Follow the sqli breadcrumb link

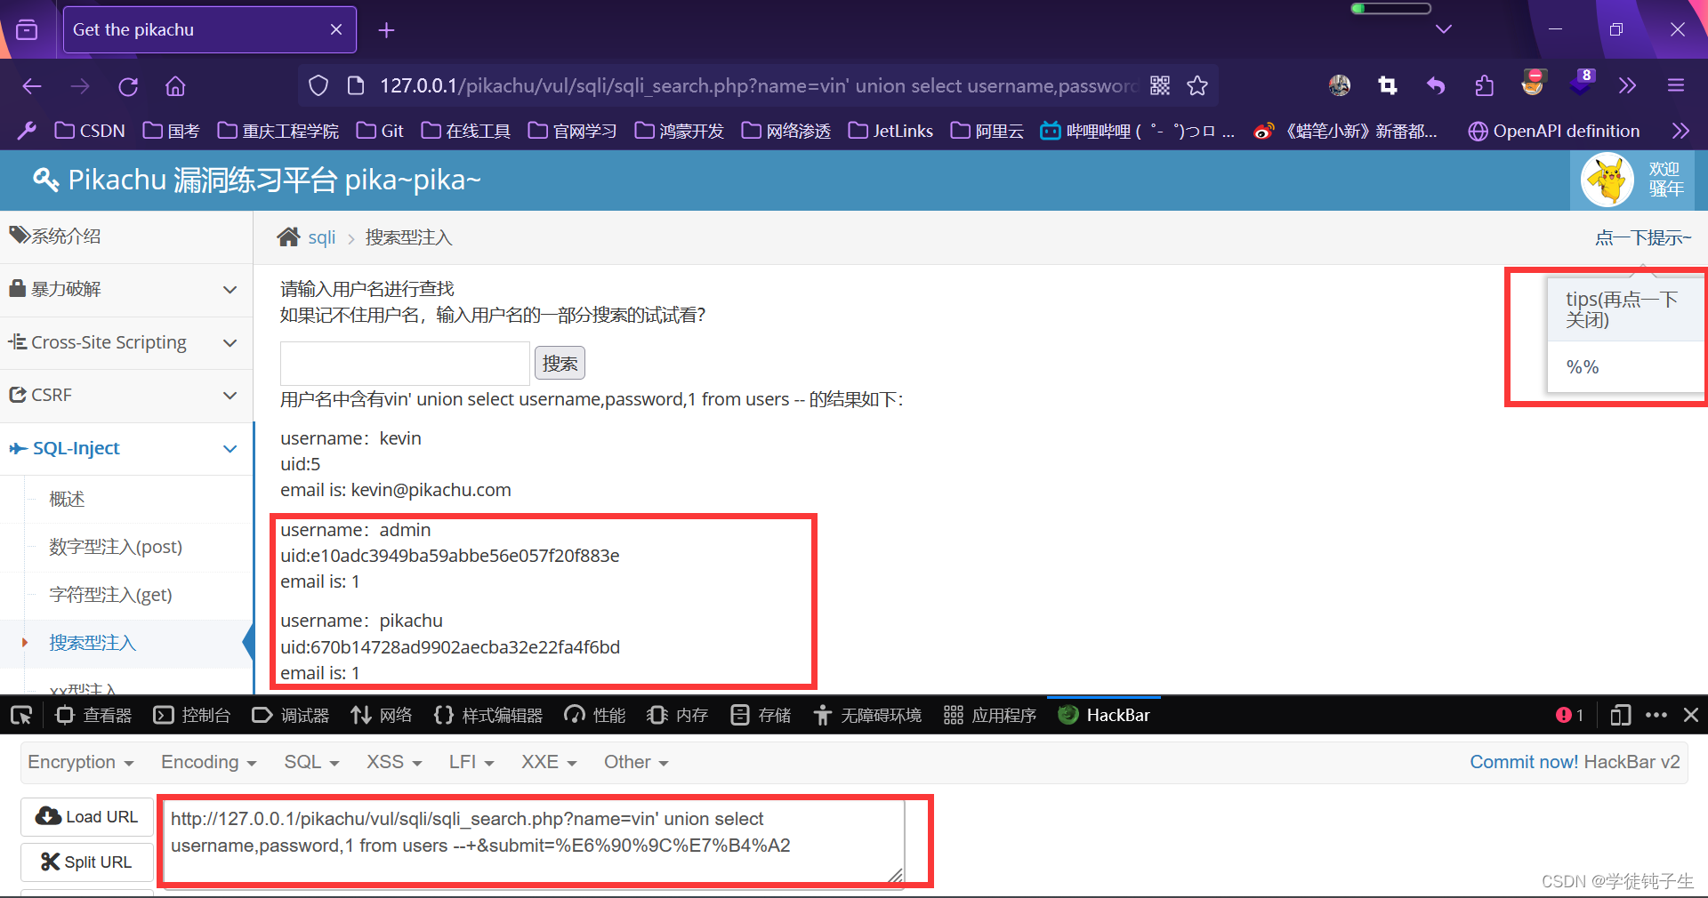(321, 237)
